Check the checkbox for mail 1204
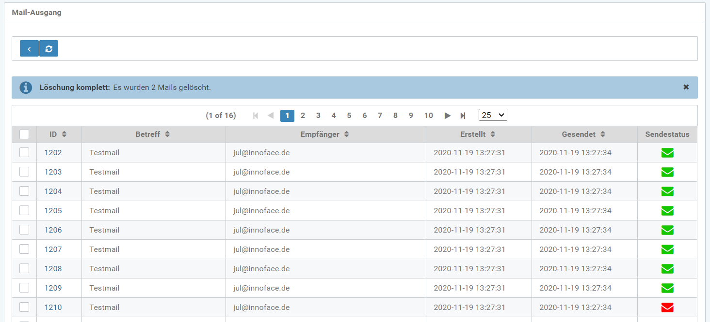The width and height of the screenshot is (710, 322). point(24,191)
